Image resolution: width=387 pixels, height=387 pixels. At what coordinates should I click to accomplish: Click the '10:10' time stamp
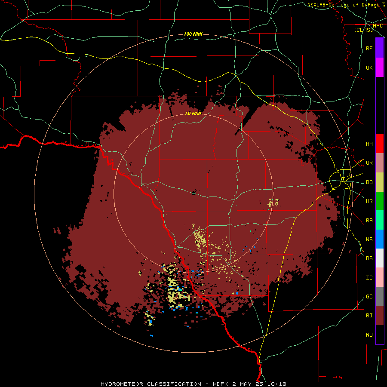[x=278, y=384]
